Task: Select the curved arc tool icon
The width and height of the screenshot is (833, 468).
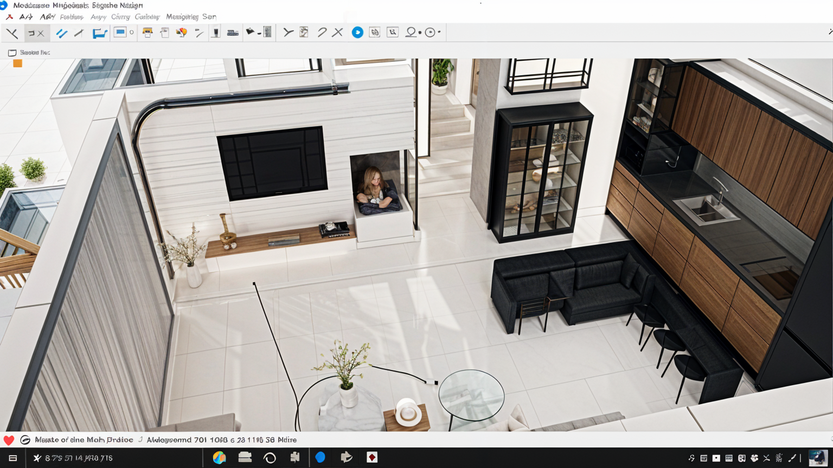Action: pyautogui.click(x=322, y=32)
